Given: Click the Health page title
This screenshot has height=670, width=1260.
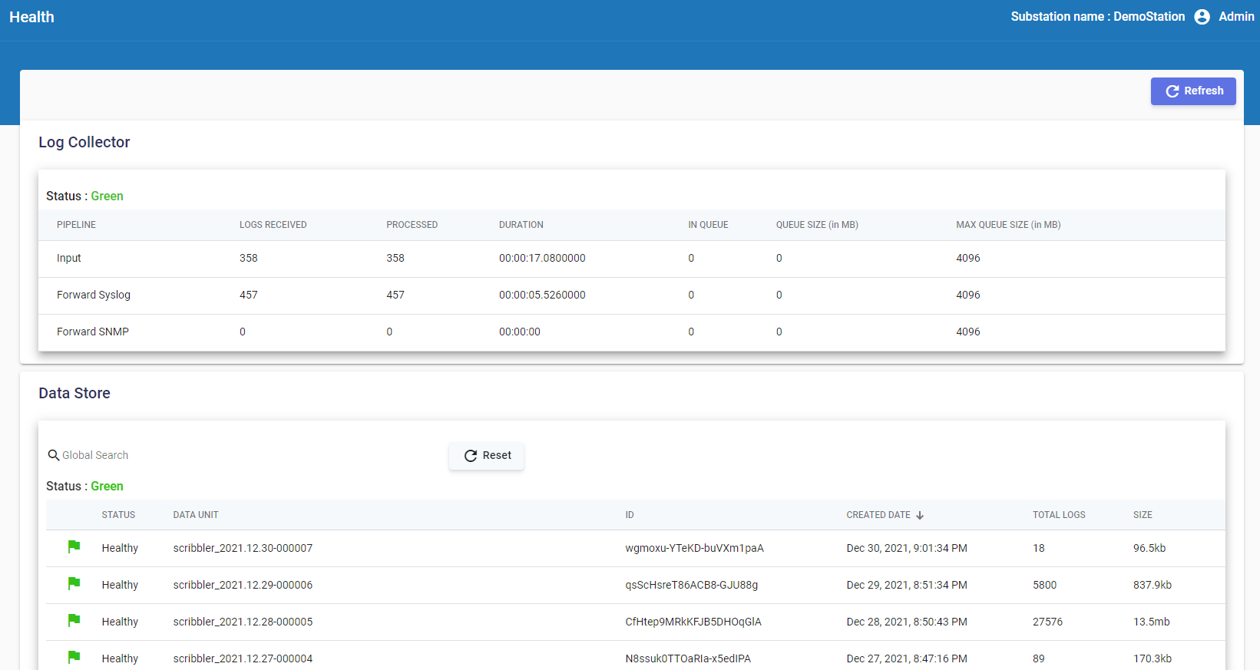Looking at the screenshot, I should click(x=31, y=17).
